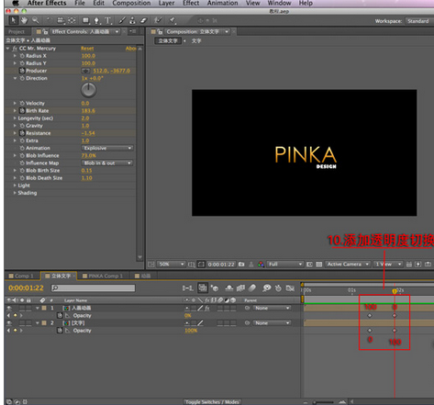Click the Direction angle dial

(89, 90)
